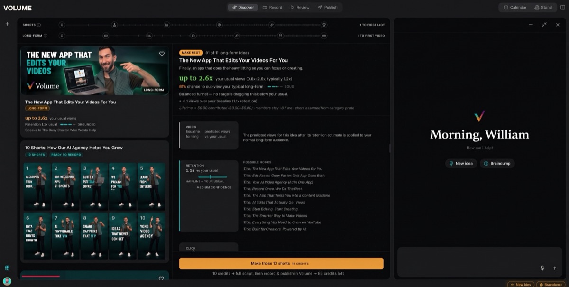Click the chat message input field
569x287 pixels.
[480, 262]
